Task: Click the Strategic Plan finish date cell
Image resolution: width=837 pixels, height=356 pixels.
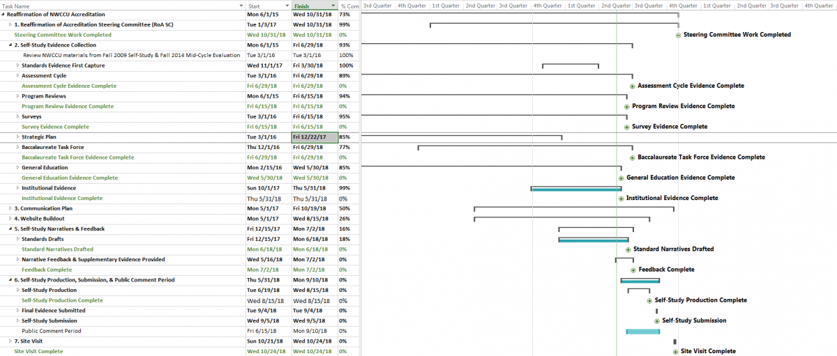Action: (x=314, y=137)
